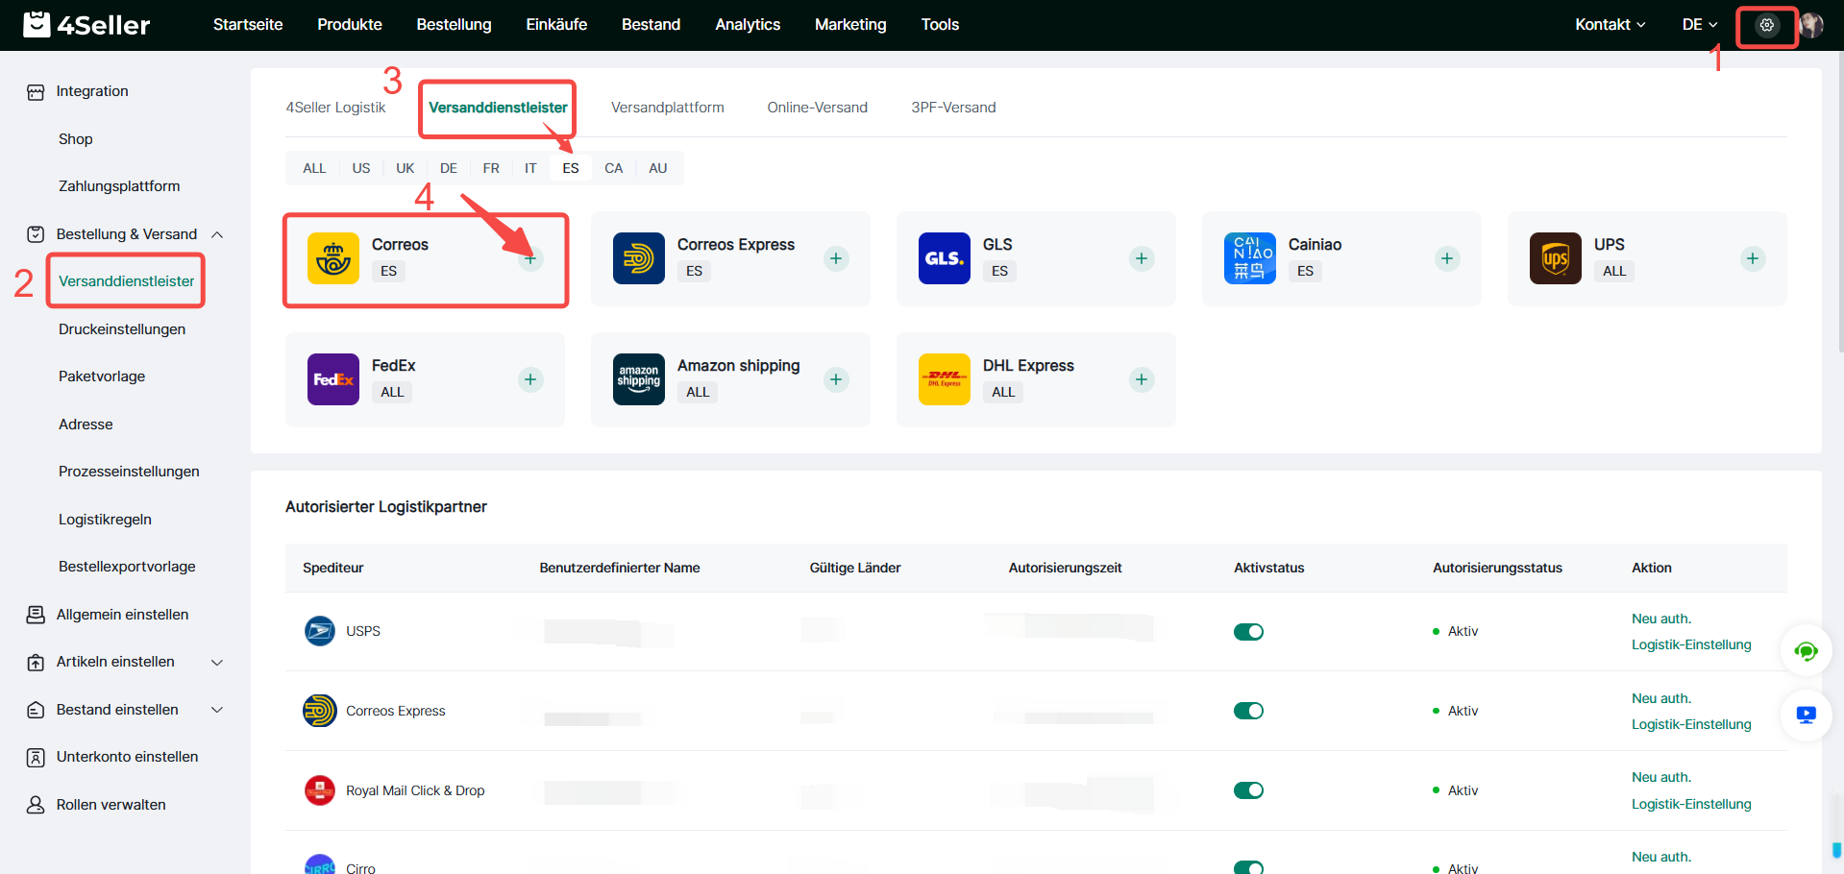Click the user profile avatar
Viewport: 1844px width, 874px height.
click(x=1811, y=25)
